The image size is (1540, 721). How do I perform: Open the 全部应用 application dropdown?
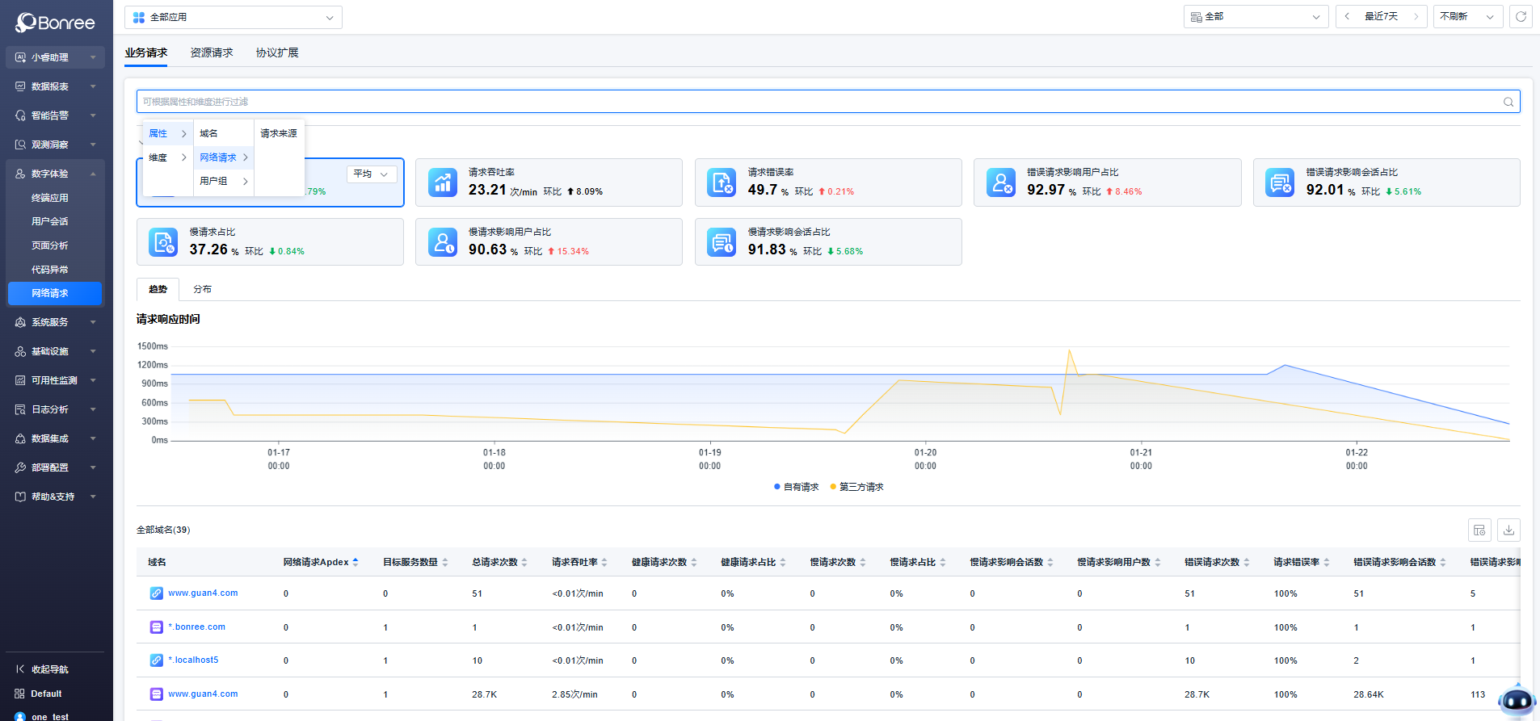234,17
